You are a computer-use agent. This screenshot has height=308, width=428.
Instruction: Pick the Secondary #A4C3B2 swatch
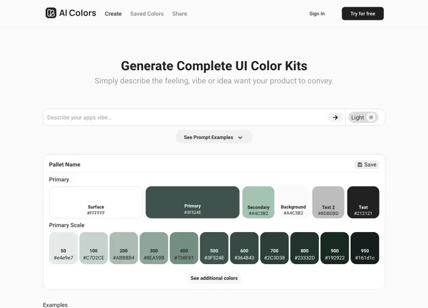click(258, 202)
